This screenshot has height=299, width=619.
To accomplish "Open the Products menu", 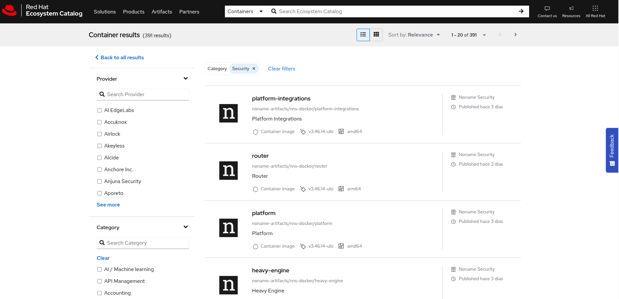I will 134,12.
